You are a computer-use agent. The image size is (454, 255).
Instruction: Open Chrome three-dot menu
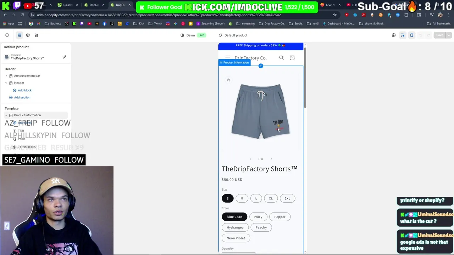449,15
